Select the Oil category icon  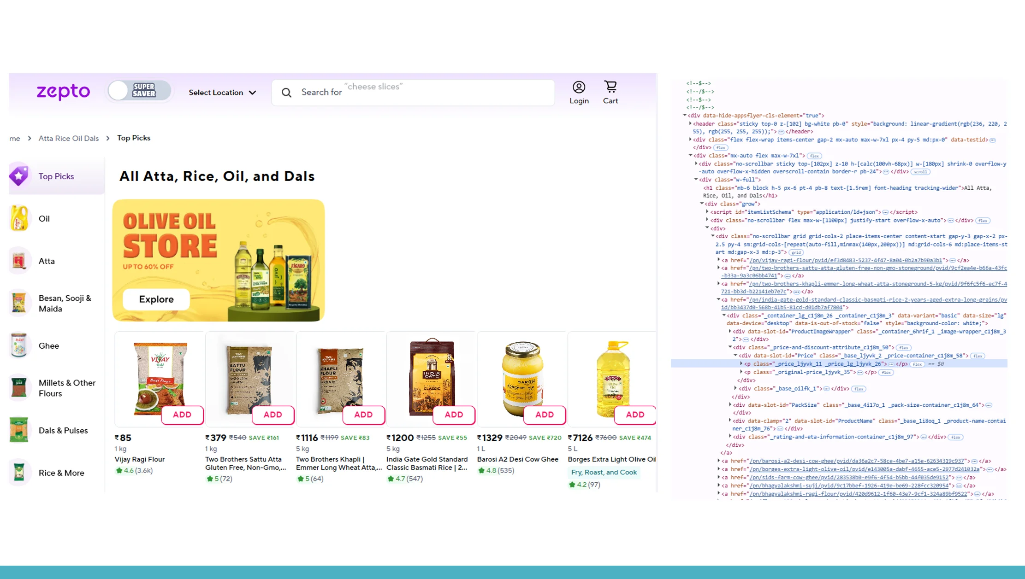19,218
